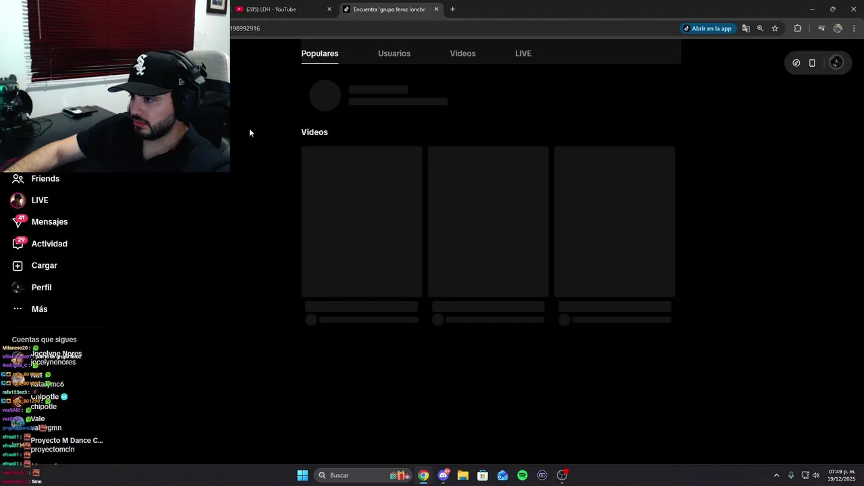Click the zoom magnifier icon in address bar

click(760, 28)
